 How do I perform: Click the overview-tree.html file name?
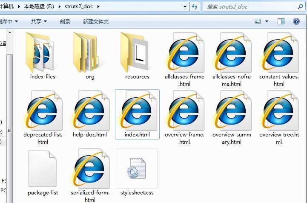pyautogui.click(x=279, y=138)
